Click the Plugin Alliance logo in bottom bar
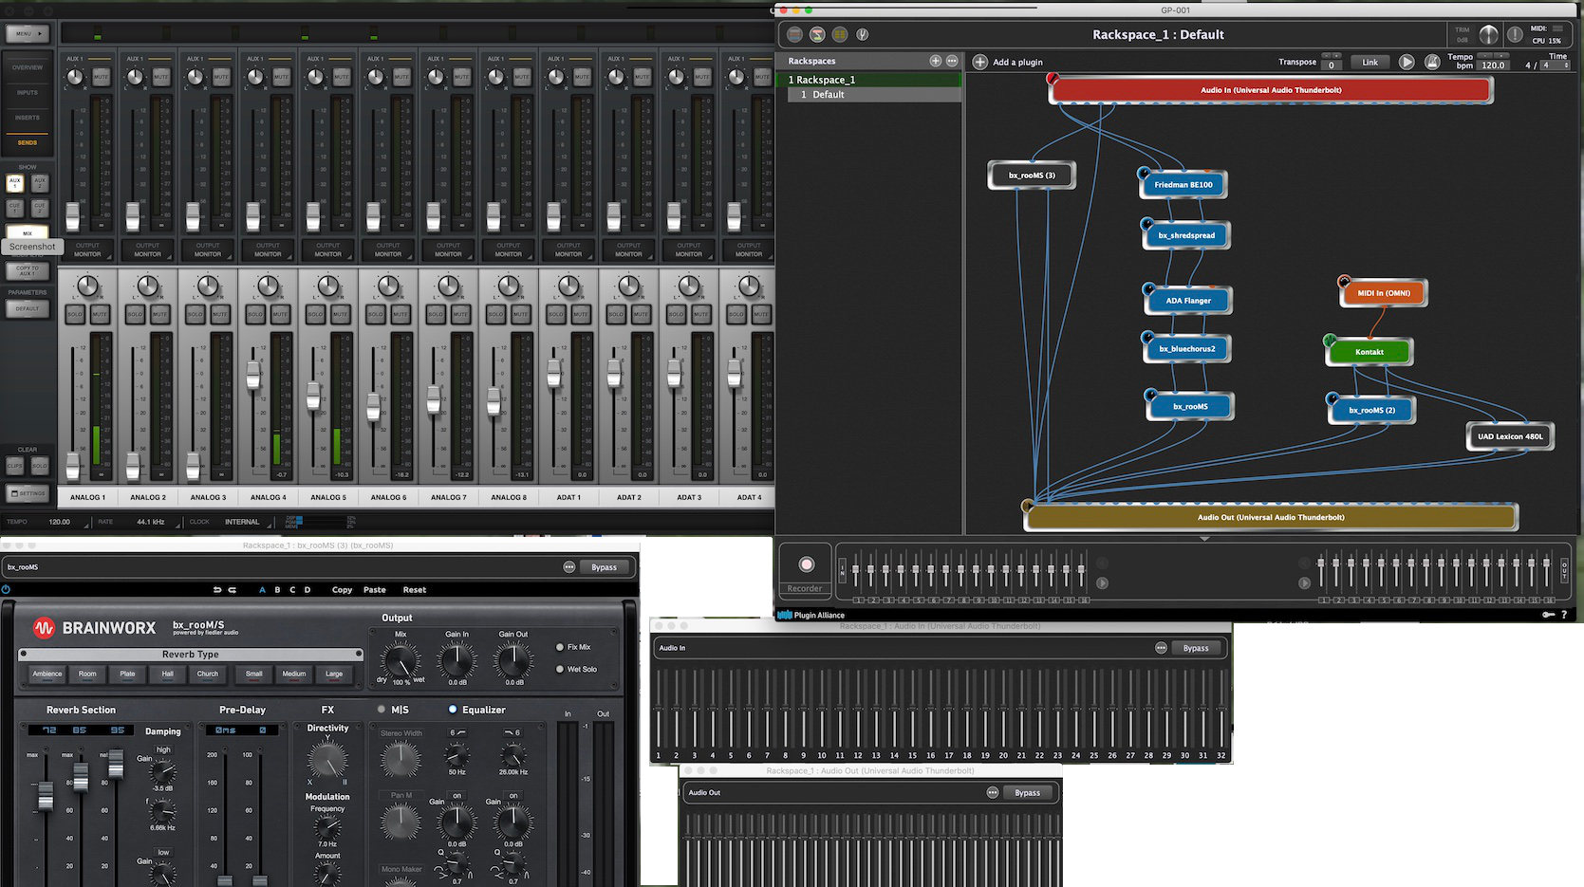The image size is (1584, 887). (811, 615)
